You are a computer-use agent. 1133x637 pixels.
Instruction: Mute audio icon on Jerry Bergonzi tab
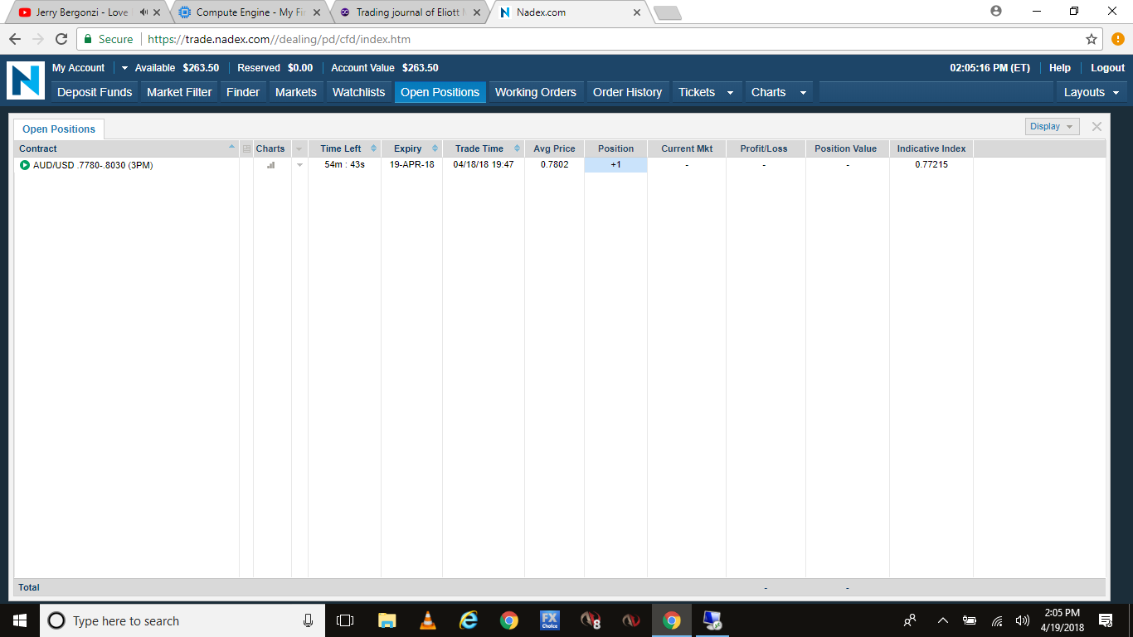point(143,12)
